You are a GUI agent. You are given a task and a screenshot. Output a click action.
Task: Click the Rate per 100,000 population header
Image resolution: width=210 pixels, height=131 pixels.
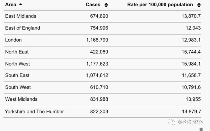click(160, 4)
